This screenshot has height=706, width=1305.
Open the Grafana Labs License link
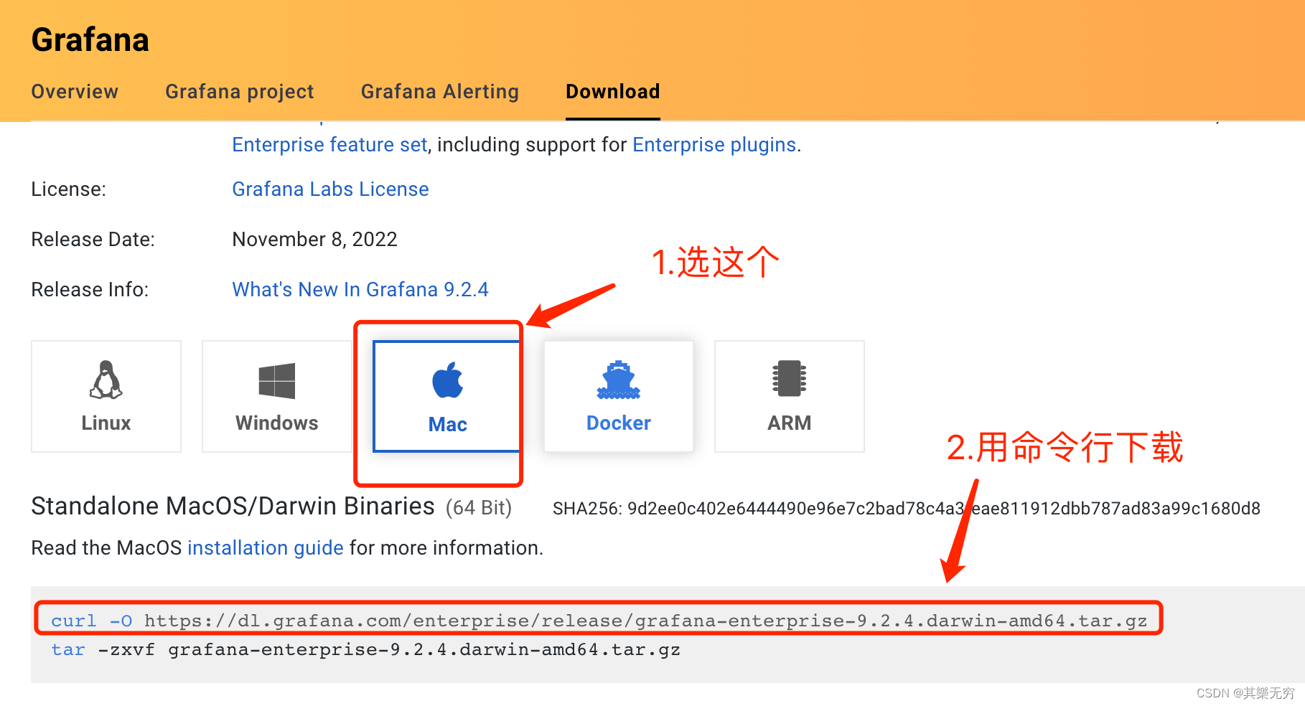pos(331,189)
